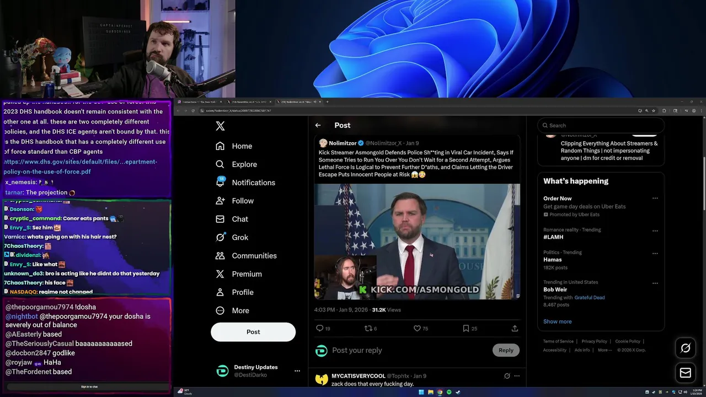
Task: Open options for Hamas trend
Action: click(x=655, y=253)
